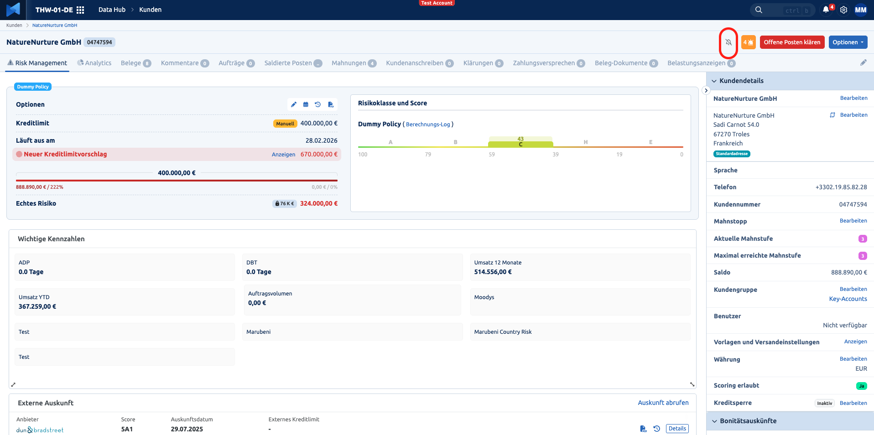This screenshot has height=435, width=874.
Task: Open the settings gear icon
Action: click(844, 10)
